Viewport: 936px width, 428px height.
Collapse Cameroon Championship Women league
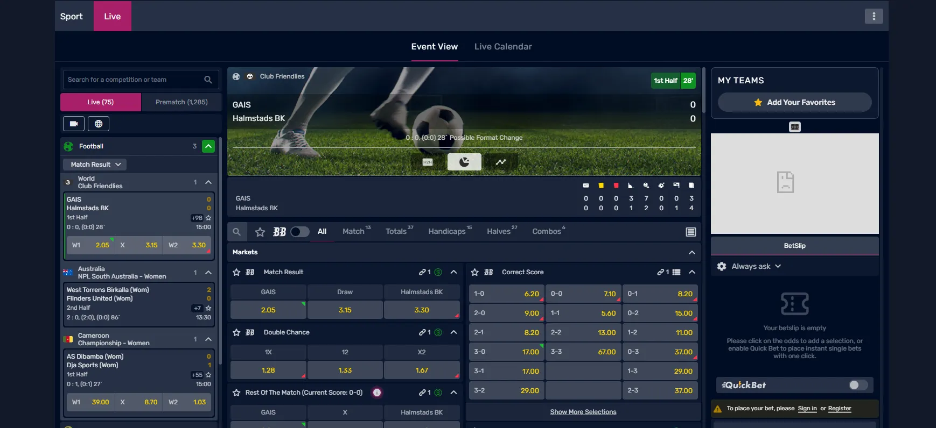point(208,339)
